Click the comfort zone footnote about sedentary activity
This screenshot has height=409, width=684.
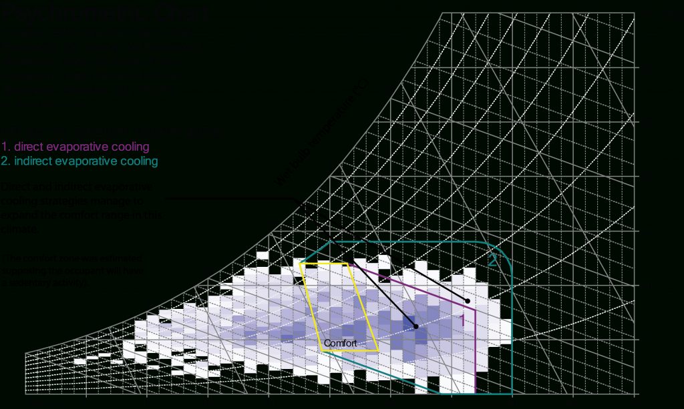tap(71, 270)
